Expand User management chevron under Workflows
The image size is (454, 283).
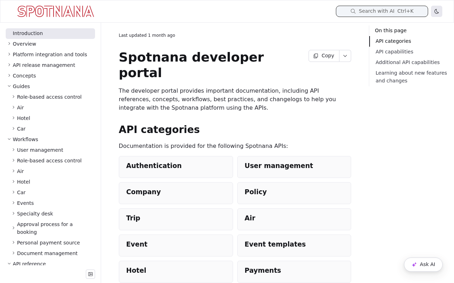(13, 150)
